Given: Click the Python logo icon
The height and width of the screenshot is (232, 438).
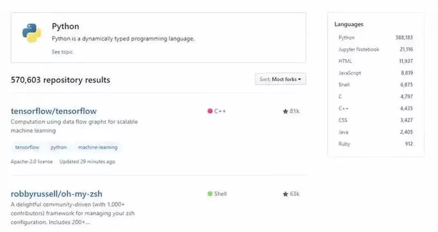Looking at the screenshot, I should pyautogui.click(x=32, y=33).
